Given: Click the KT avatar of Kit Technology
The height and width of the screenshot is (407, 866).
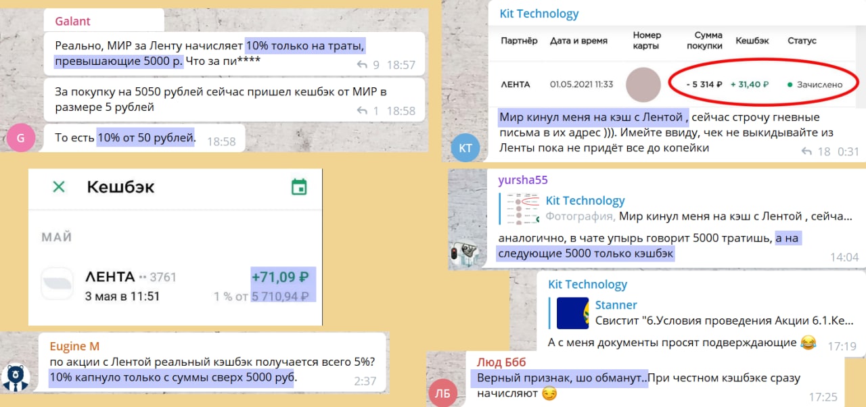Looking at the screenshot, I should (x=465, y=148).
